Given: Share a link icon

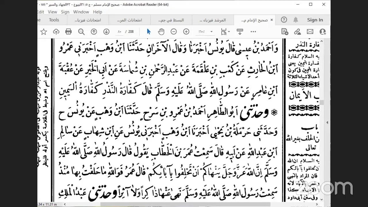Looking at the screenshot, I should (x=297, y=32).
